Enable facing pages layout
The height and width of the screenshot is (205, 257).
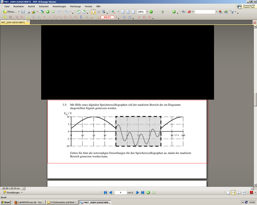(x=239, y=192)
